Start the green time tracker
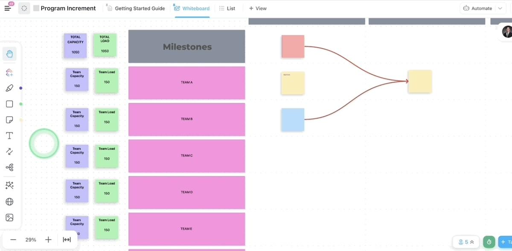The image size is (512, 251). tap(489, 242)
